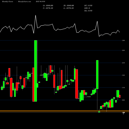The image size is (129, 129).
Task: Open the MunafaSutra.com watermark link
Action: pyautogui.click(x=25, y=2)
